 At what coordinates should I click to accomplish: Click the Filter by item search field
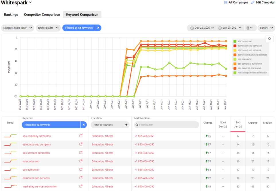coord(168,125)
